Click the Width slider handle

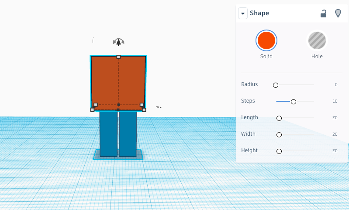click(x=279, y=135)
